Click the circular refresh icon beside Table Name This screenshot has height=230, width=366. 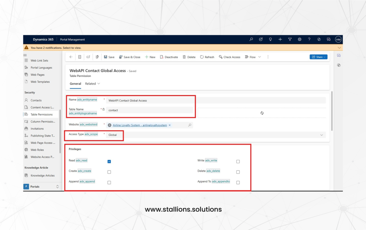pos(262,113)
